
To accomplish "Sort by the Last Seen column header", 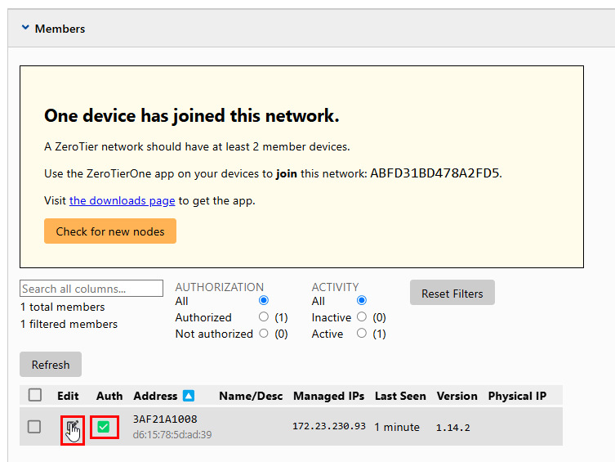I will [400, 396].
